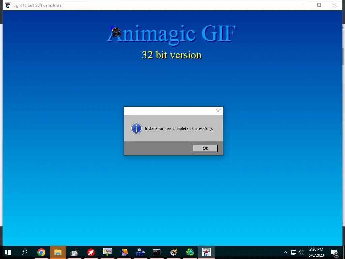Launch Google Chrome from the taskbar

pos(41,252)
